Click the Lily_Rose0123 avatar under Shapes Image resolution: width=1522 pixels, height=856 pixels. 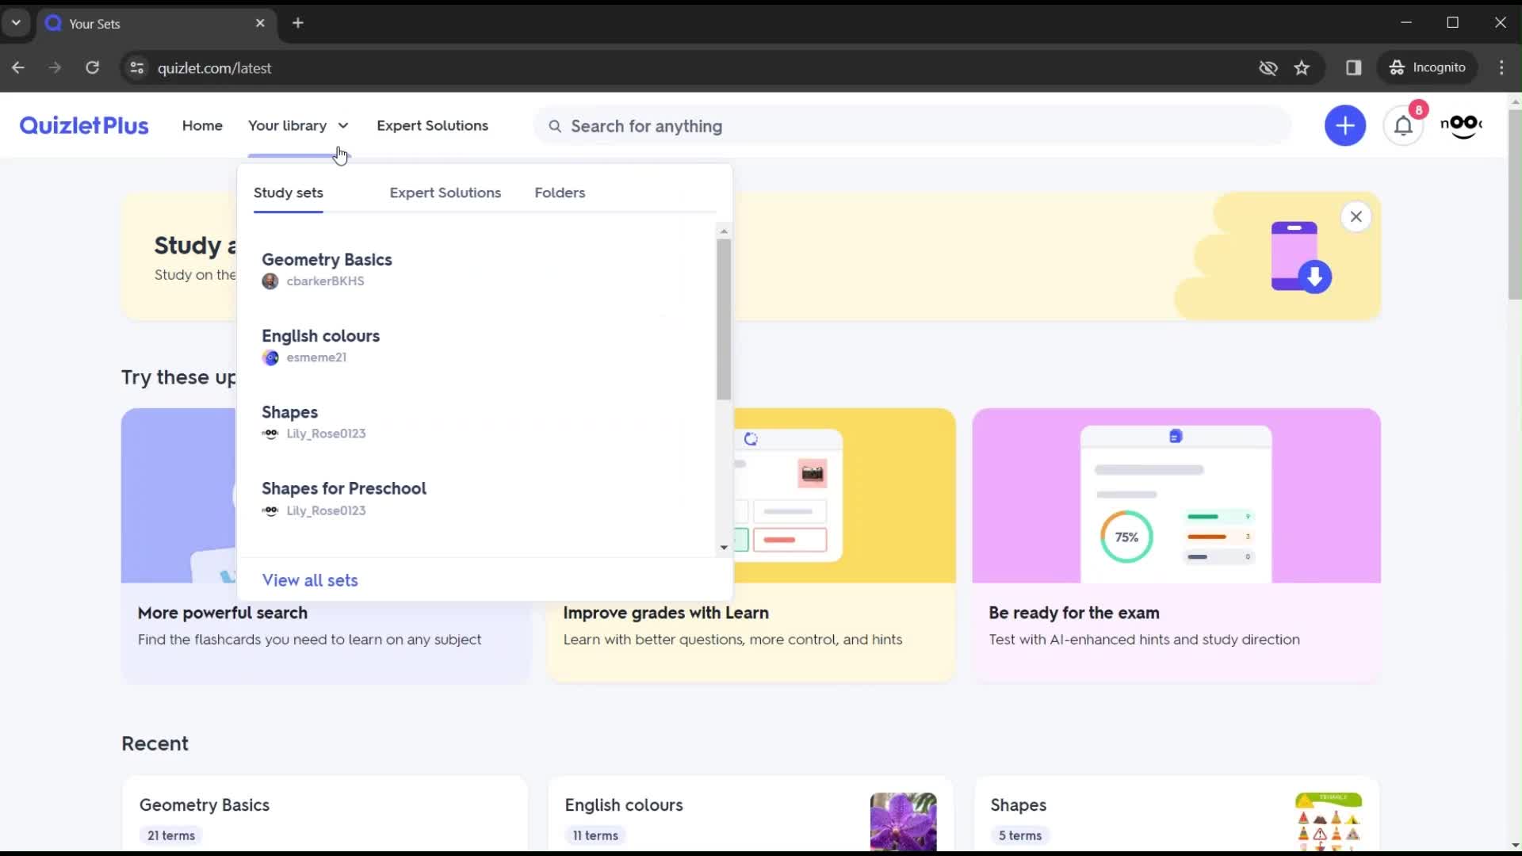270,434
